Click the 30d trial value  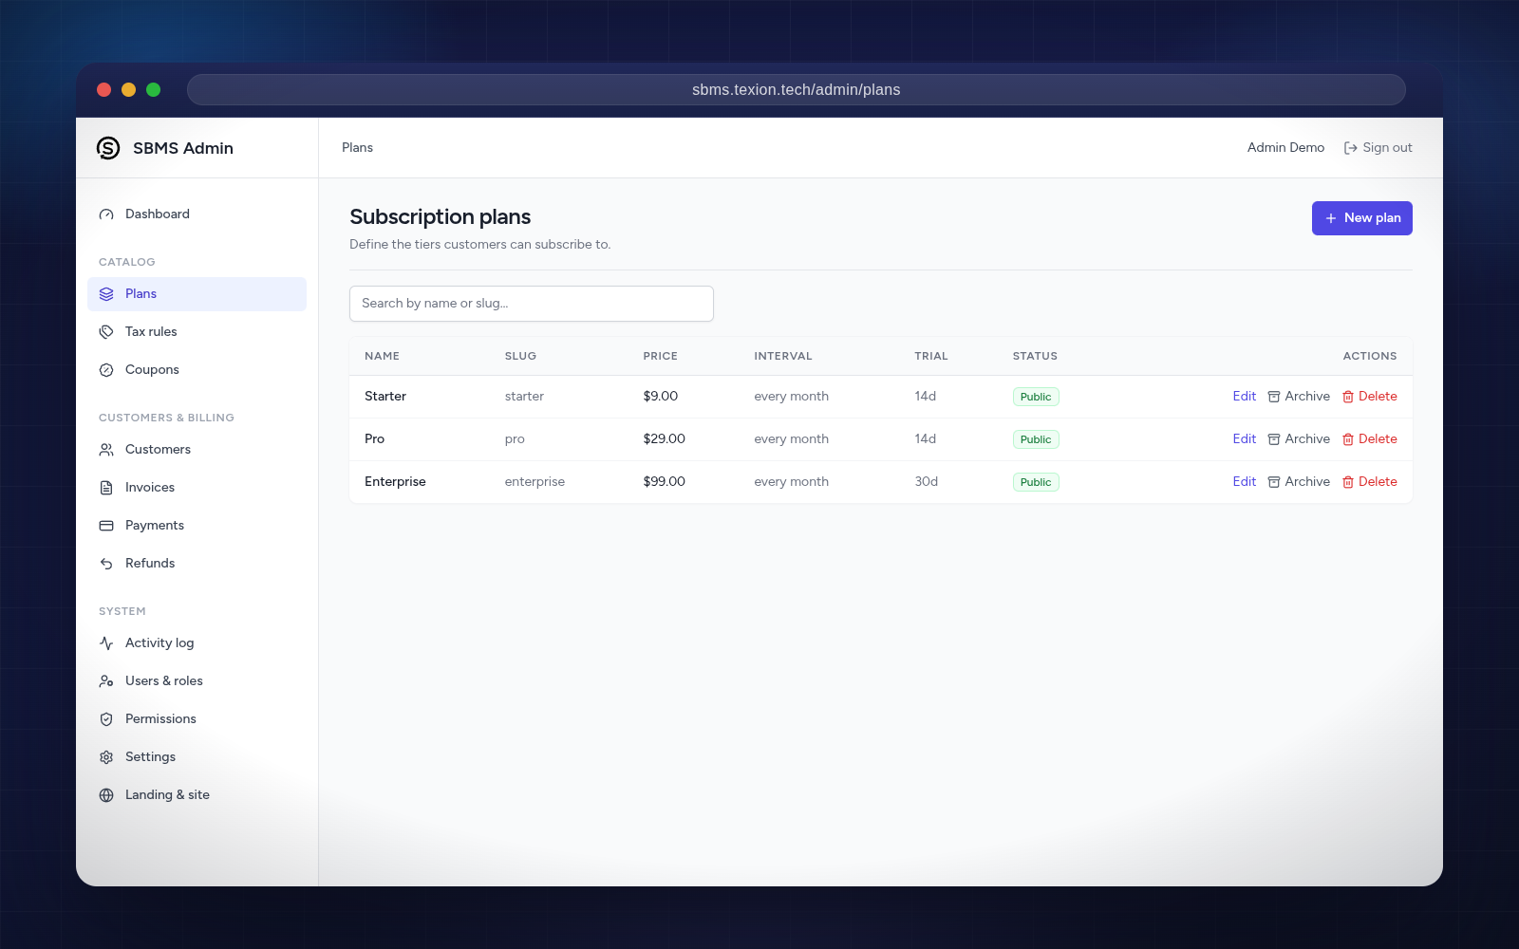(927, 482)
